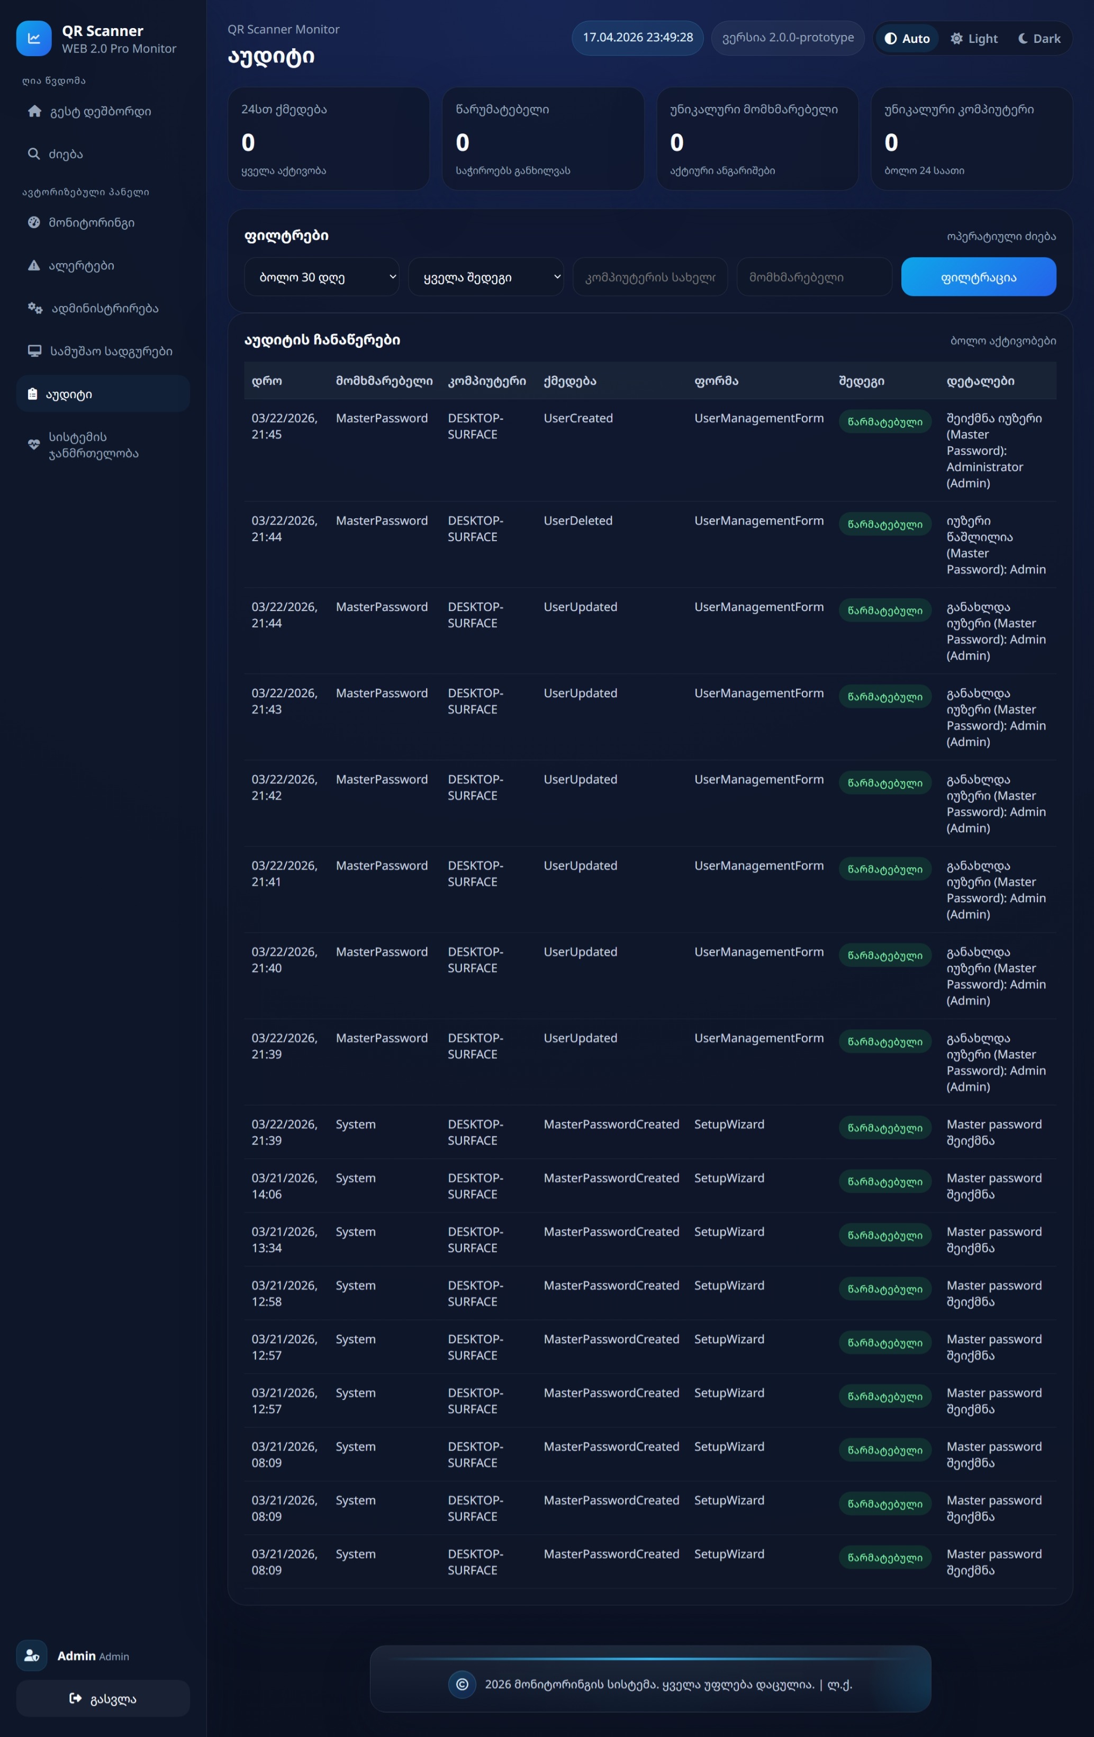The image size is (1094, 1737).
Task: Click the home icon beside გესტ დეშბორდი
Action: coord(34,111)
